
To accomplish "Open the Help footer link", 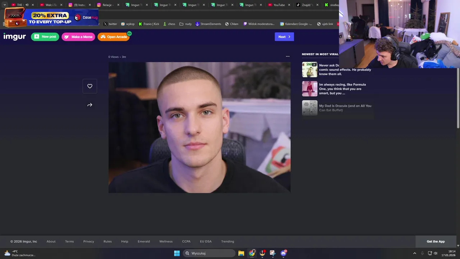I will point(125,241).
